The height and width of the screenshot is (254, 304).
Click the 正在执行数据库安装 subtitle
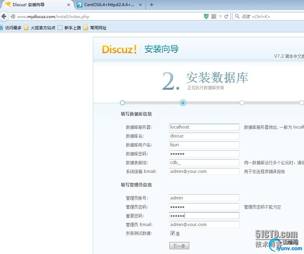tap(206, 88)
